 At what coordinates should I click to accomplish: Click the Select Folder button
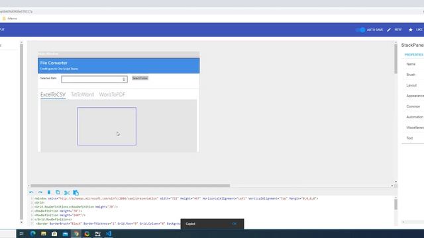tap(140, 78)
